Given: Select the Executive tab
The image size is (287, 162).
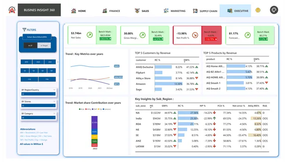Looking at the screenshot, I should (x=235, y=11).
